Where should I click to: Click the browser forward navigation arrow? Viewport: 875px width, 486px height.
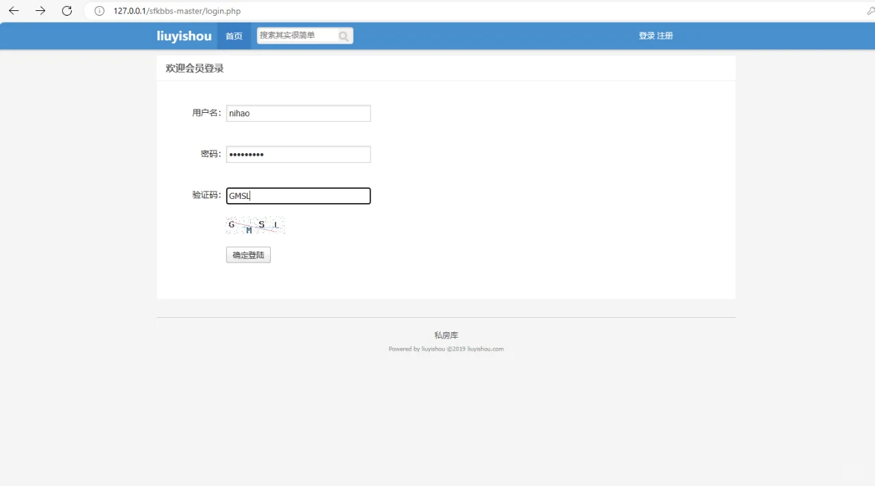pos(40,11)
